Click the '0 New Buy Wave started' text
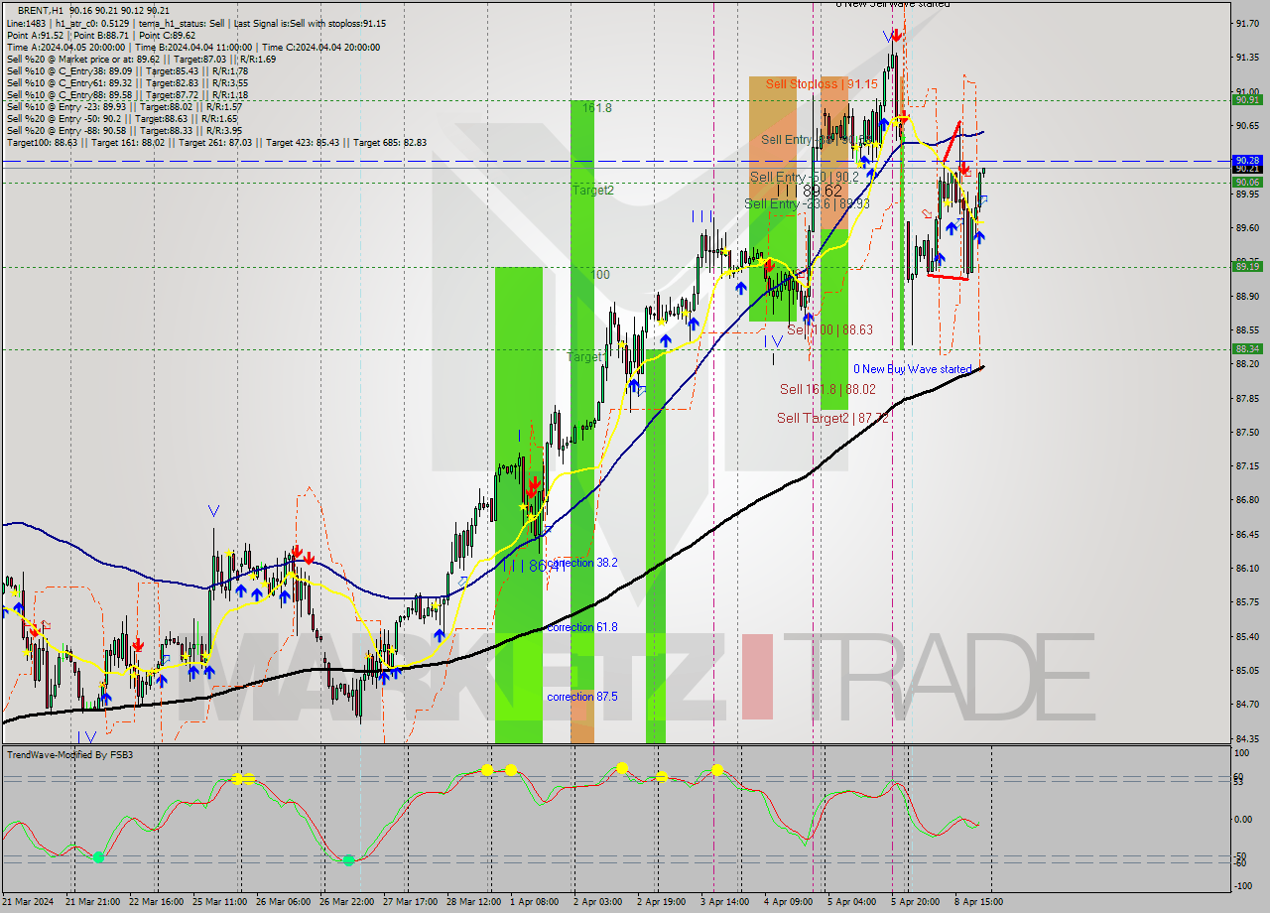Image resolution: width=1270 pixels, height=913 pixels. (913, 369)
